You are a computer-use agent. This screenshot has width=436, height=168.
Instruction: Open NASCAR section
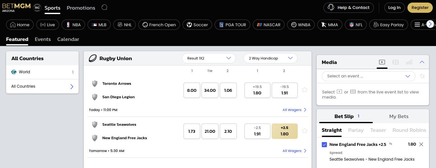tap(269, 25)
